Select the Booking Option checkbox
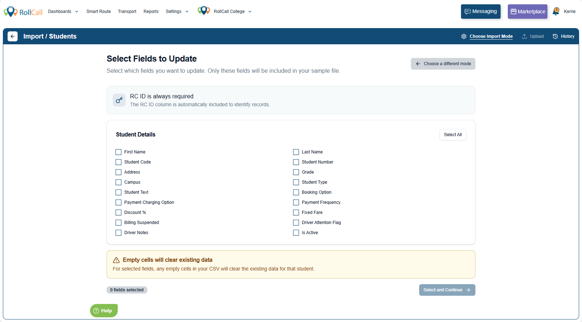Image resolution: width=582 pixels, height=322 pixels. [x=296, y=192]
